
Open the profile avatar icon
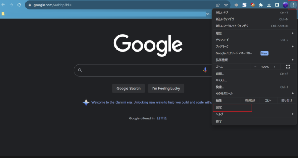[285, 5]
